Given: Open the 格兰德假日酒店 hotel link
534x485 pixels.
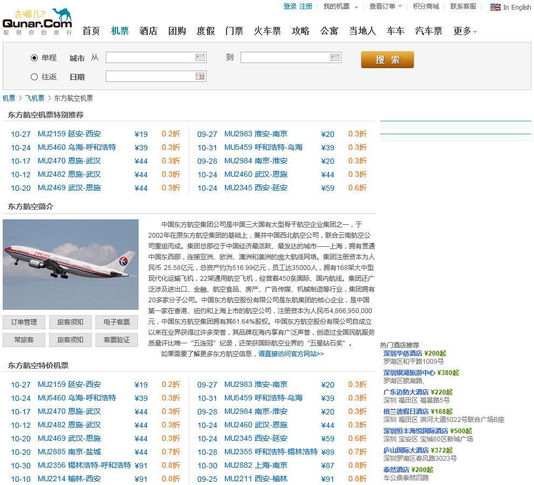Looking at the screenshot, I should click(406, 412).
